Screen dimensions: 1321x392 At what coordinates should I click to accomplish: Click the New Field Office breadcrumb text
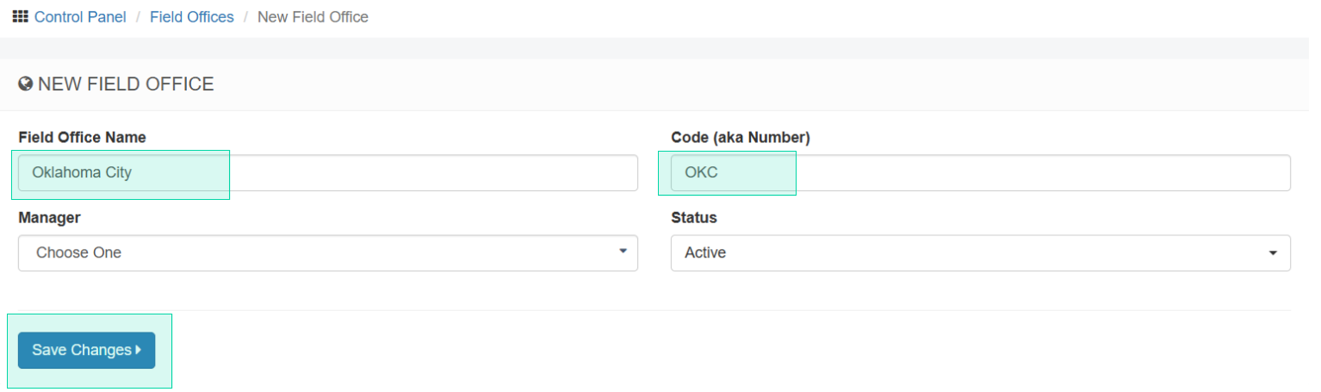pos(313,17)
